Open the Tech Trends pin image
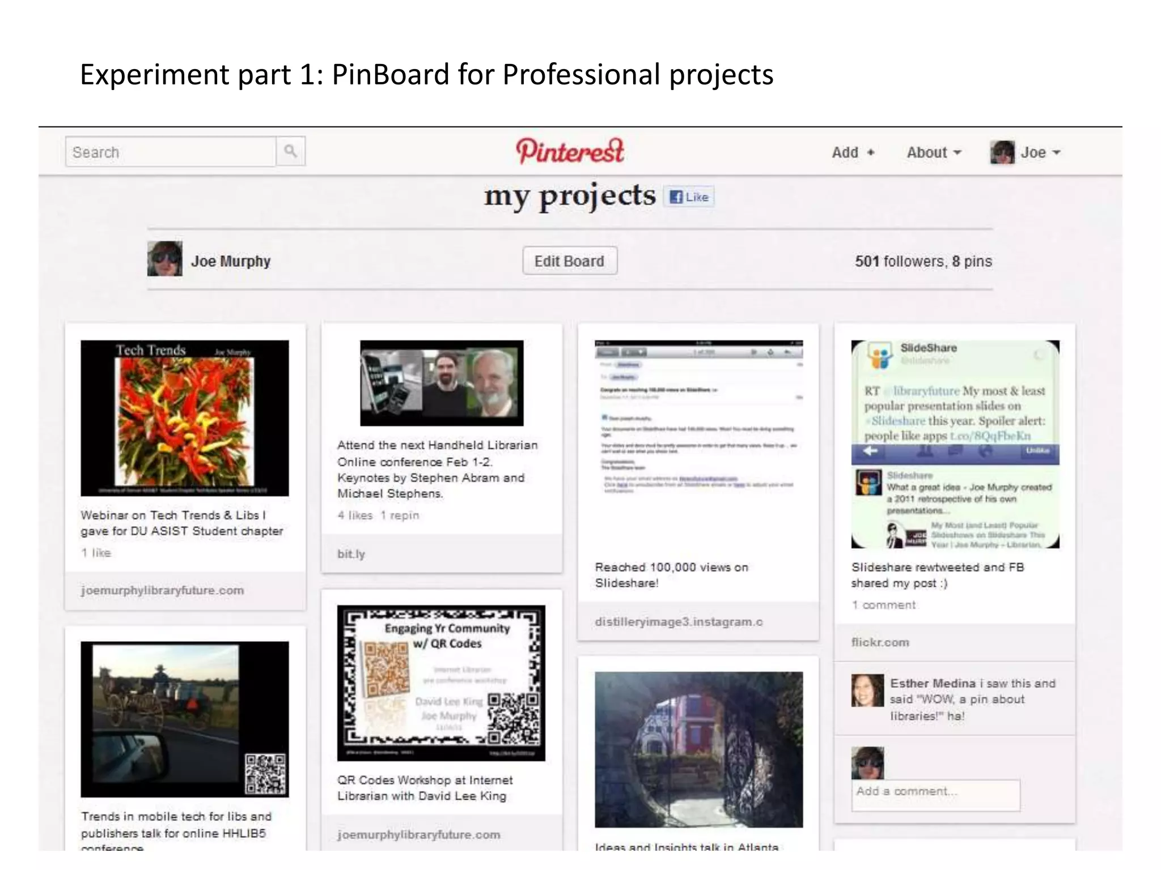 [185, 418]
